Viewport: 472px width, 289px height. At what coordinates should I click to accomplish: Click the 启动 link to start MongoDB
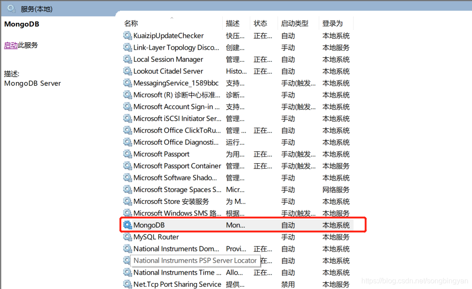pyautogui.click(x=11, y=46)
